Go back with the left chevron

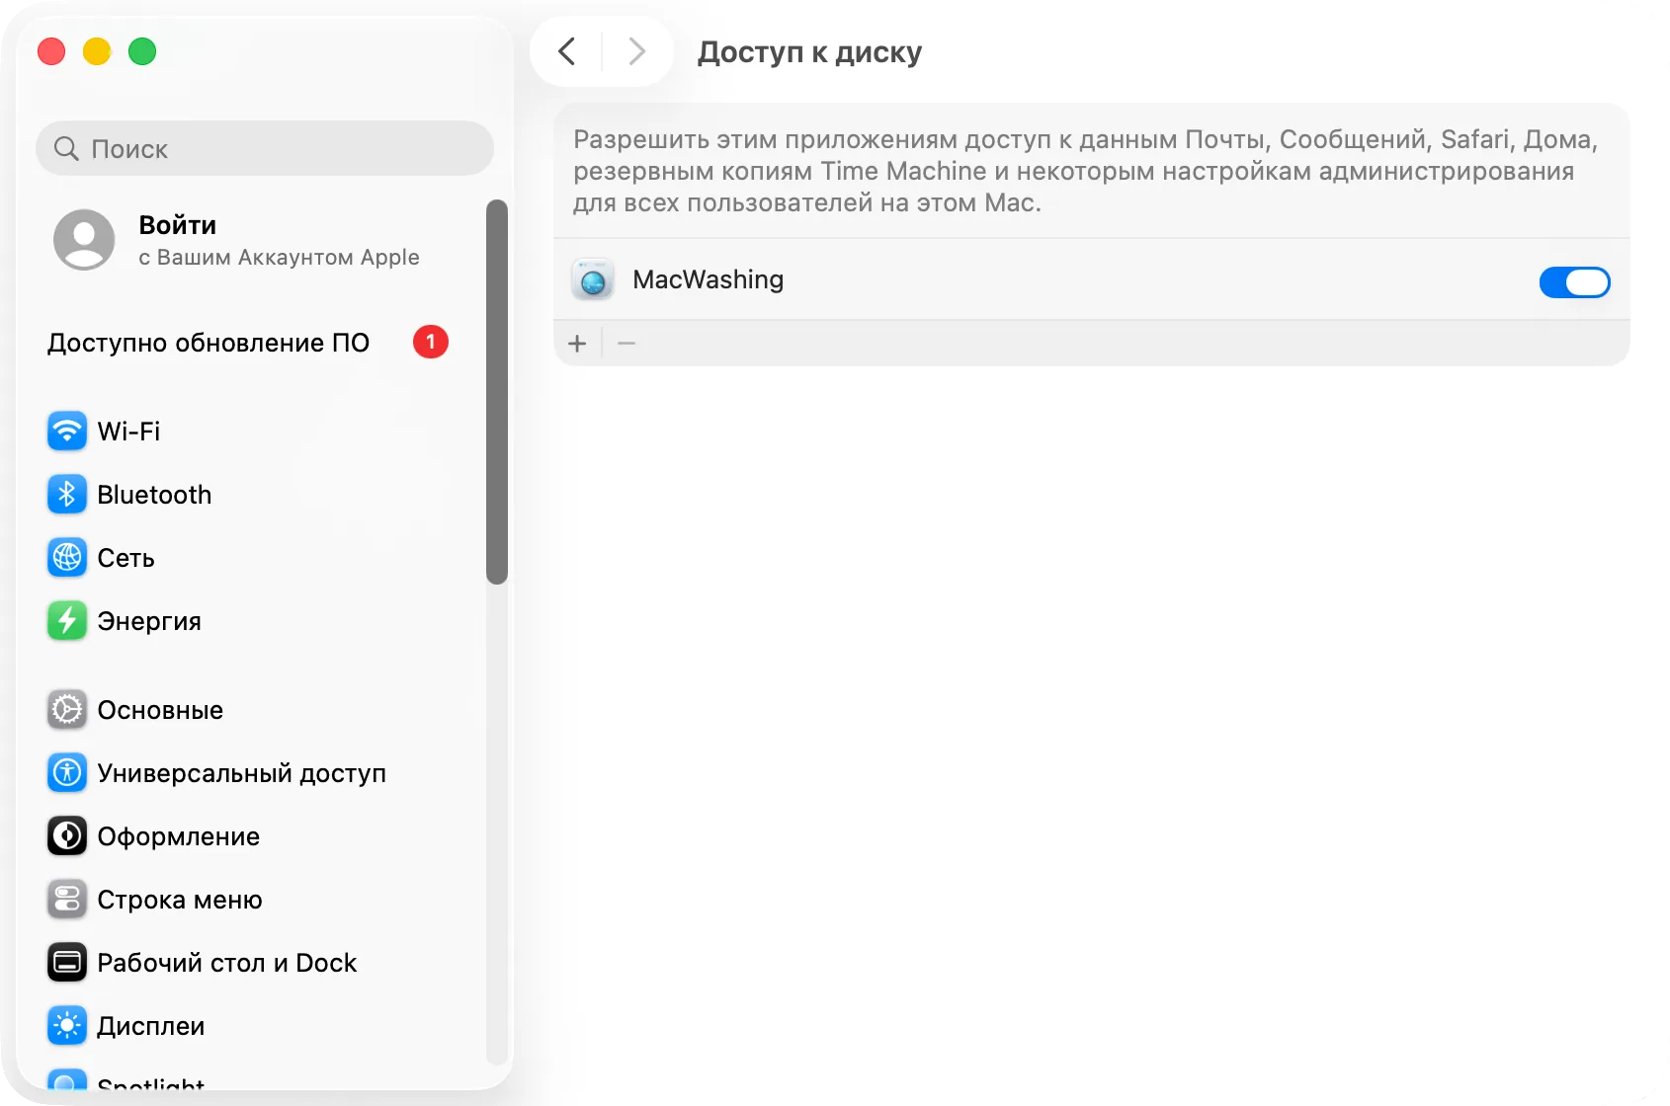pos(566,51)
